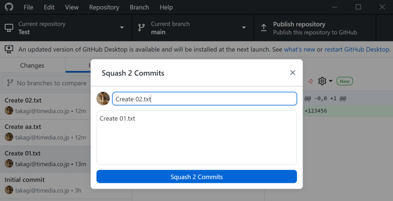
Task: Expand the repository dropdown caret arrow
Action: 122,28
